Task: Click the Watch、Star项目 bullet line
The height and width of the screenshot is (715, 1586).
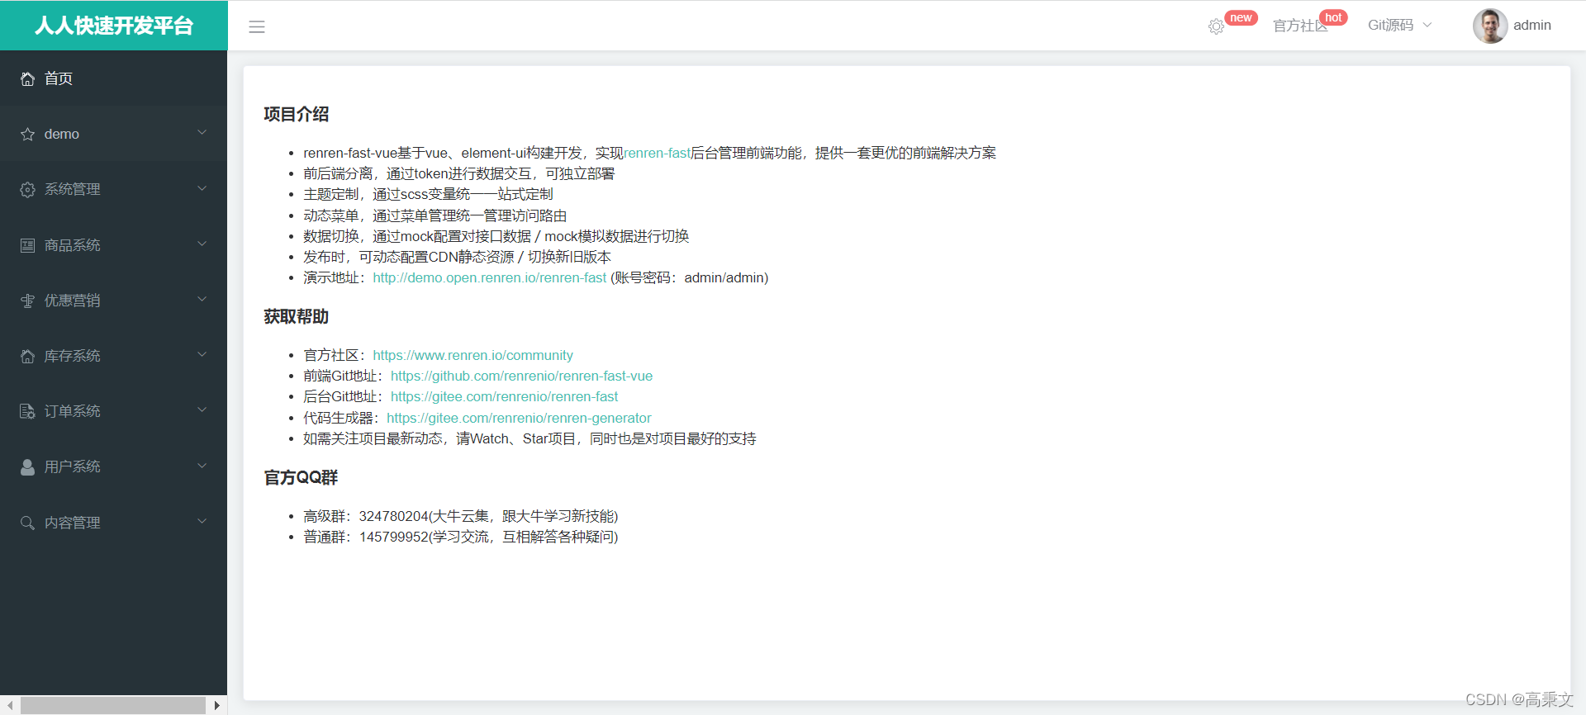Action: pos(529,438)
